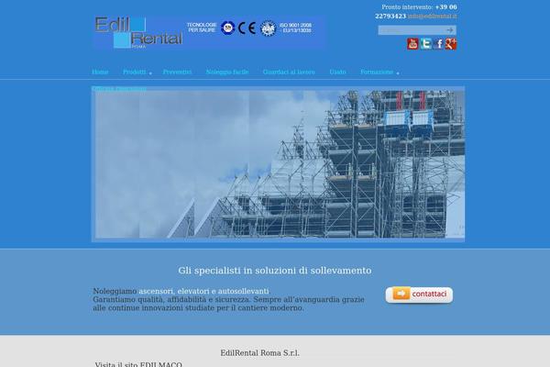Image resolution: width=550 pixels, height=367 pixels.
Task: Open the Twitter social icon
Action: (426, 44)
